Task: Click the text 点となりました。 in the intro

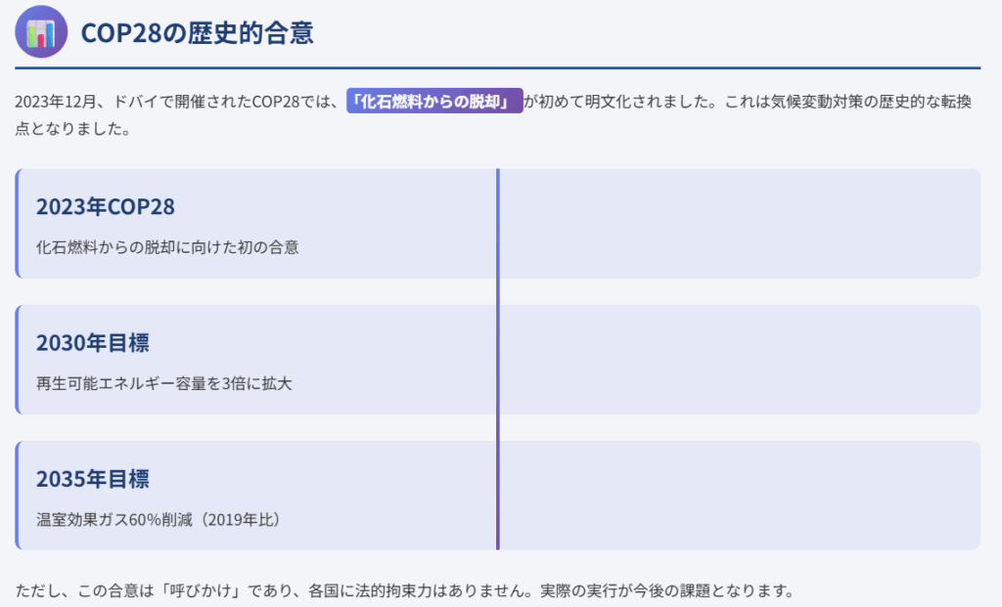Action: pyautogui.click(x=73, y=128)
